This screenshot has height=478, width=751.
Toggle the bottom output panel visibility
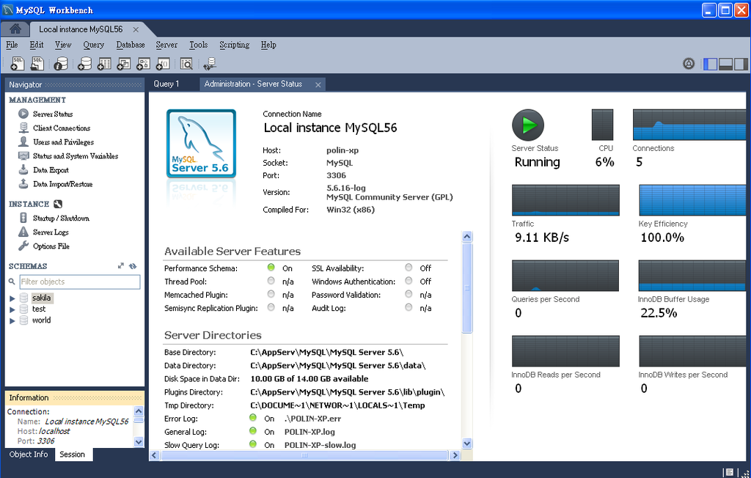[726, 64]
